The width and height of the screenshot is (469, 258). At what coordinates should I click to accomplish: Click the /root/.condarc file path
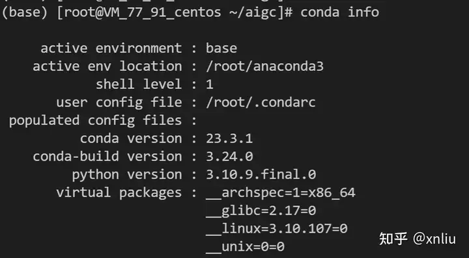pos(261,102)
